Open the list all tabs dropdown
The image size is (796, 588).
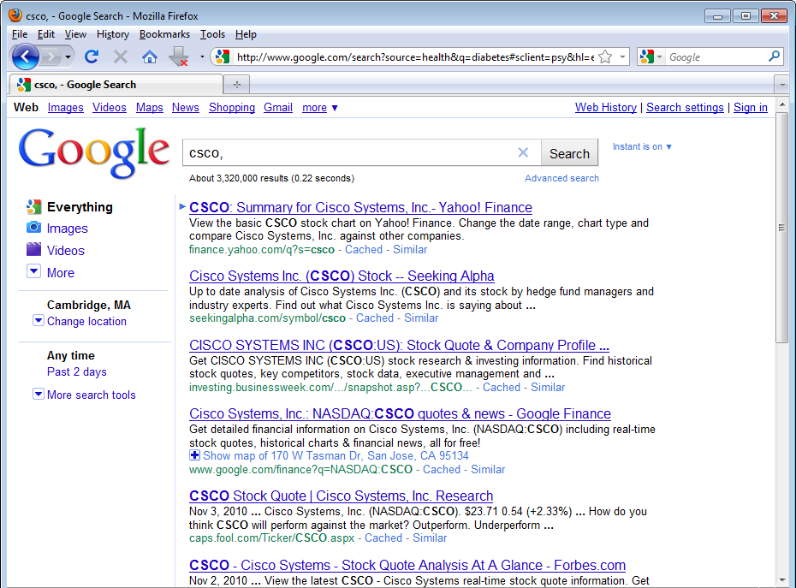[x=781, y=85]
